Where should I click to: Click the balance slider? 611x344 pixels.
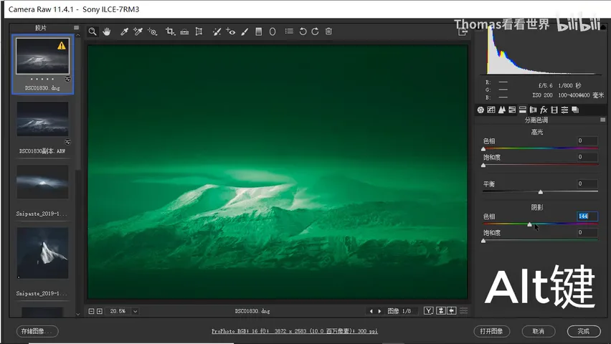[x=540, y=191]
